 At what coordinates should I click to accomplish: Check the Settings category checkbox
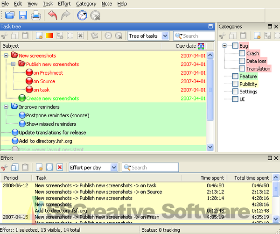click(x=235, y=92)
